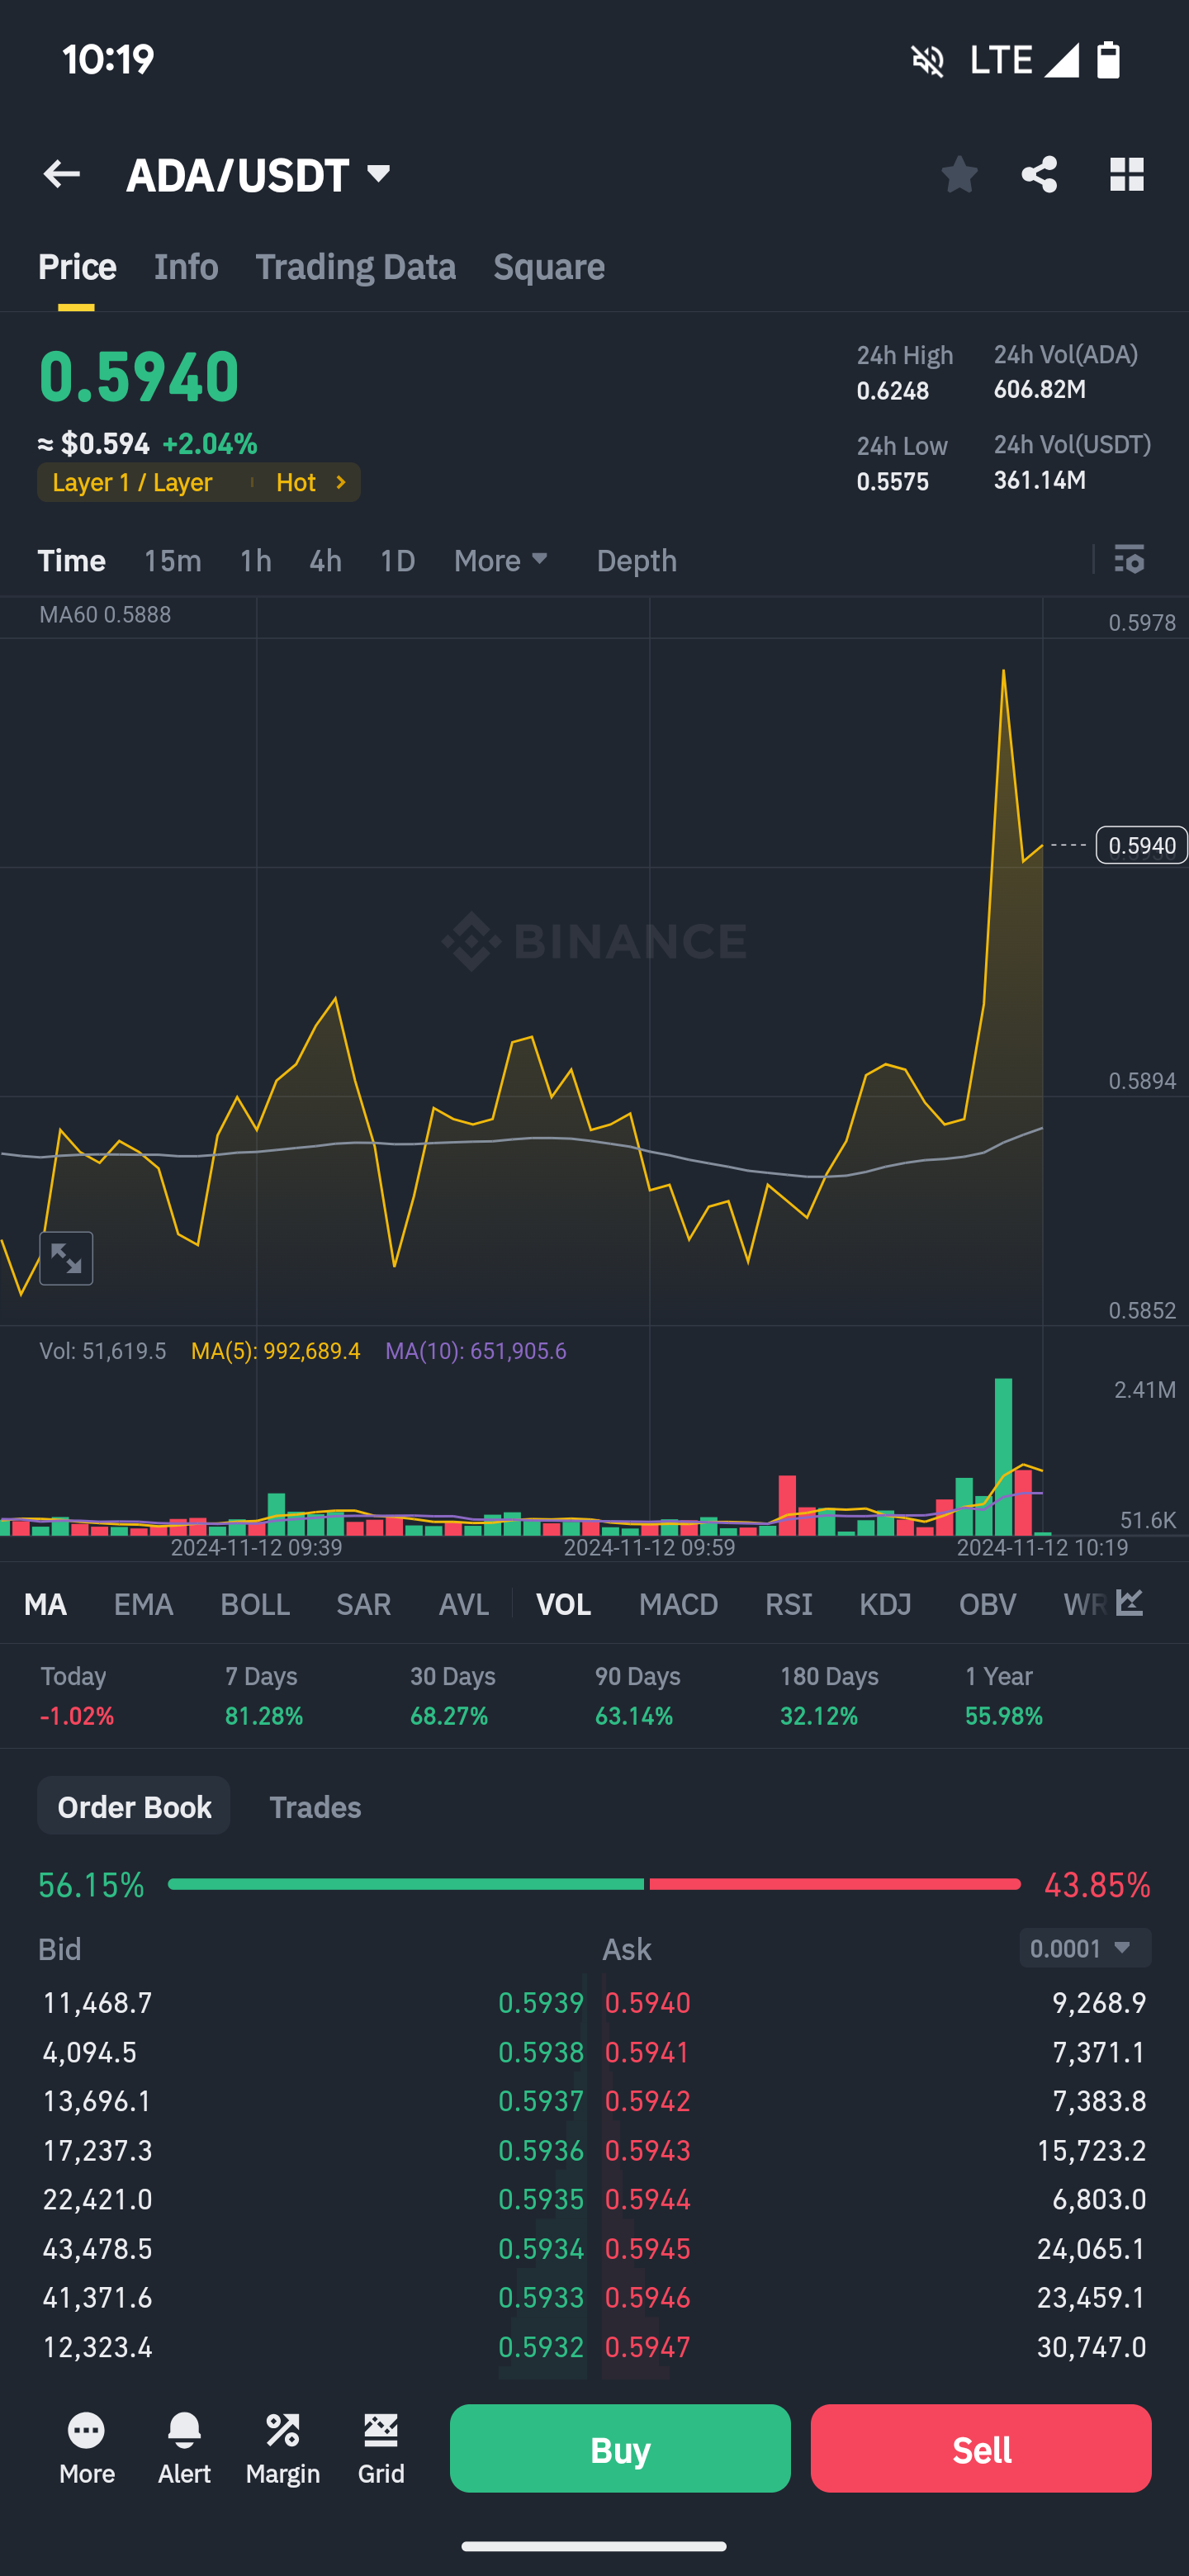
Task: Enable the AVL indicator
Action: pyautogui.click(x=463, y=1604)
